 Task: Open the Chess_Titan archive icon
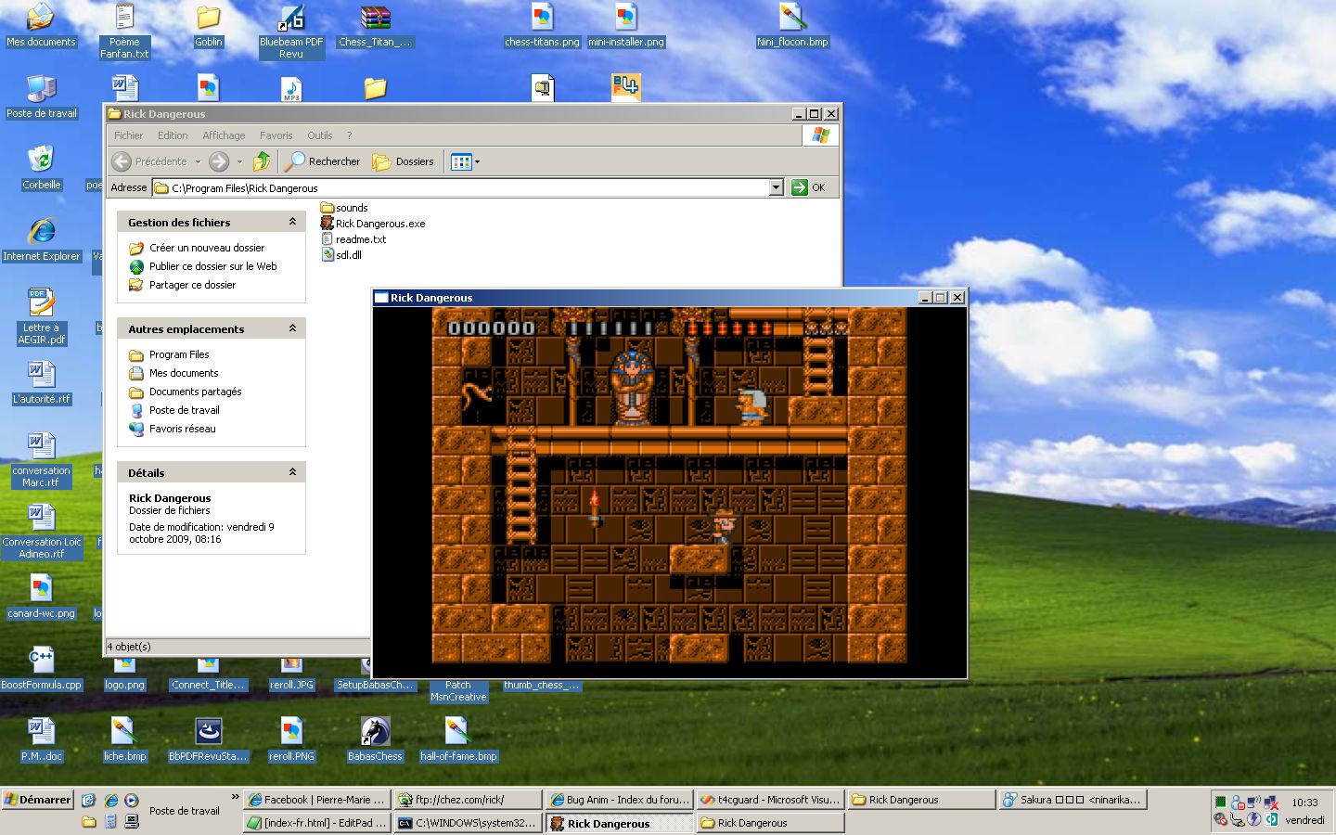pos(375,26)
